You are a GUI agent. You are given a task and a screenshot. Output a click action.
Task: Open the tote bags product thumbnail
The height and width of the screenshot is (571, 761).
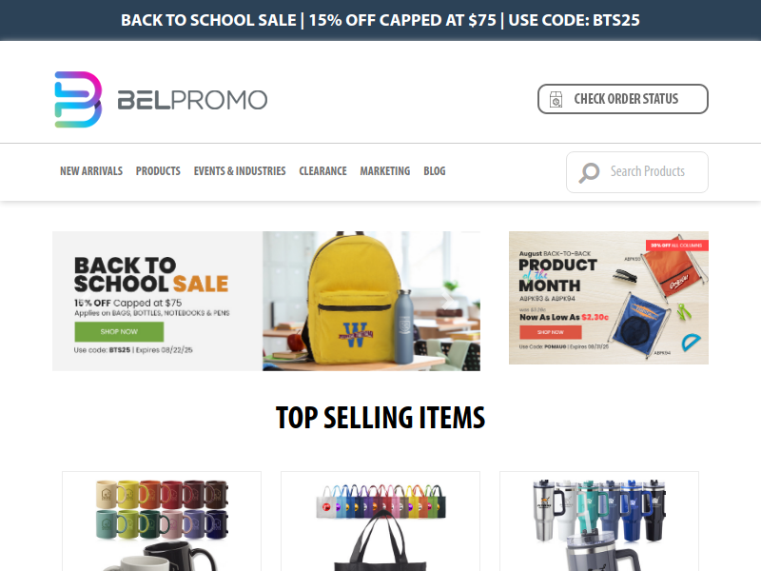coord(380,522)
